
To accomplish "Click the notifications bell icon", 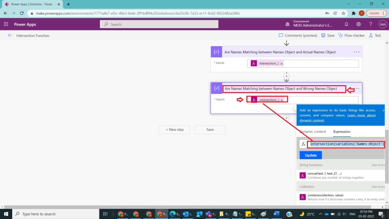I will (x=346, y=24).
